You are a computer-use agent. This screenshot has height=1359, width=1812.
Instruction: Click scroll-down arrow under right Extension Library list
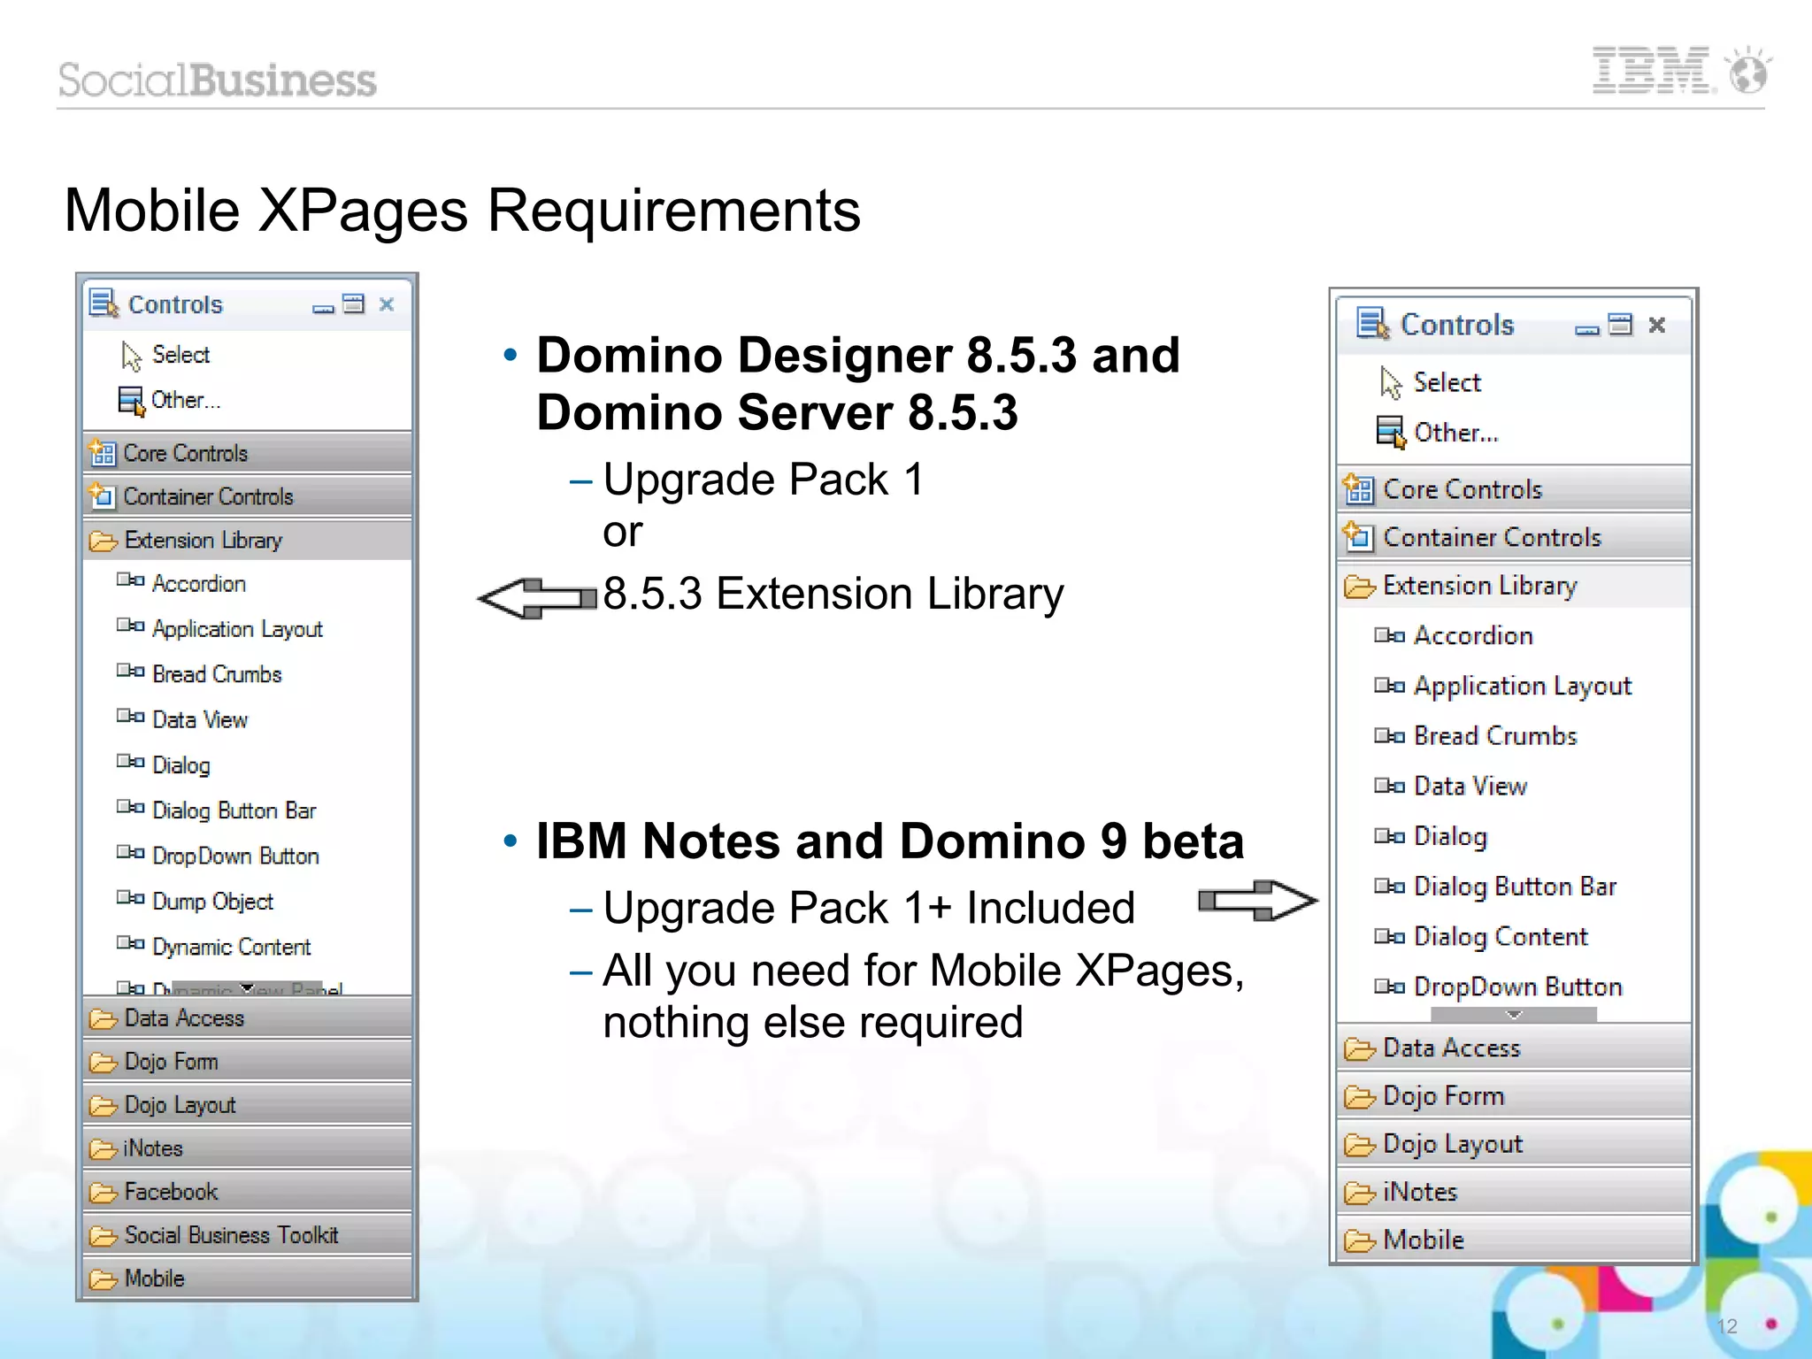pyautogui.click(x=1514, y=1014)
